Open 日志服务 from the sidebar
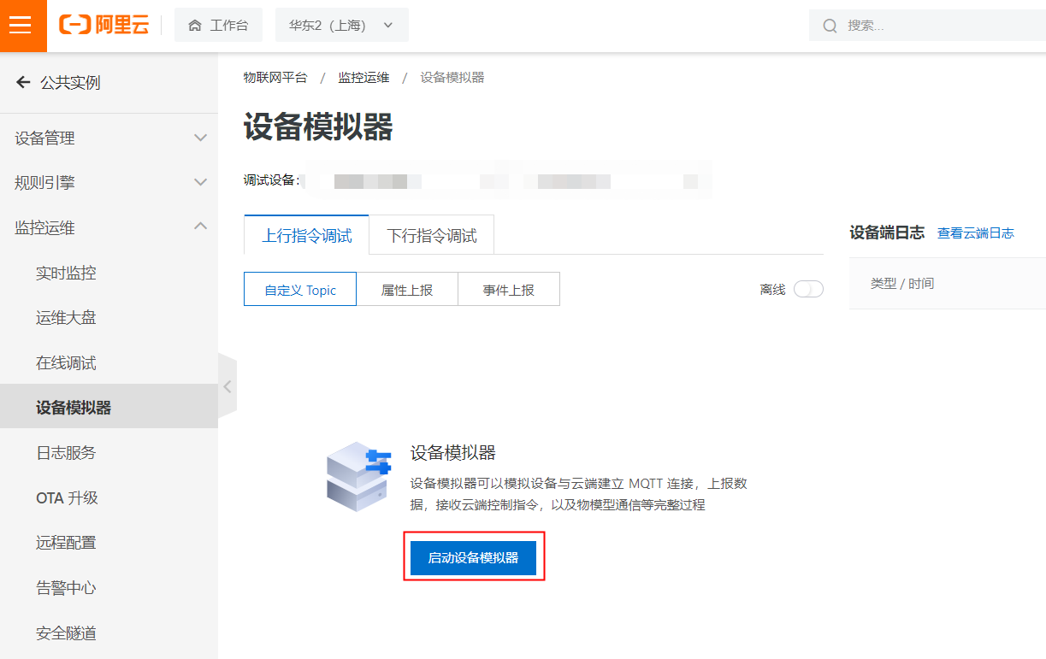 [66, 452]
